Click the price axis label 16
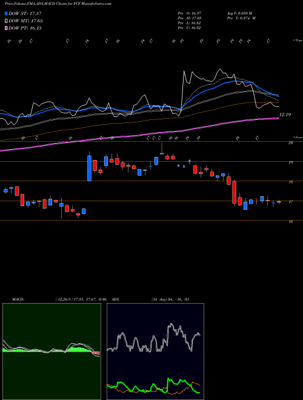 point(290,222)
